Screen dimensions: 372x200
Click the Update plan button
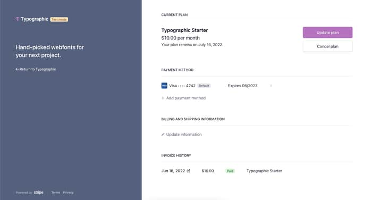(x=327, y=32)
